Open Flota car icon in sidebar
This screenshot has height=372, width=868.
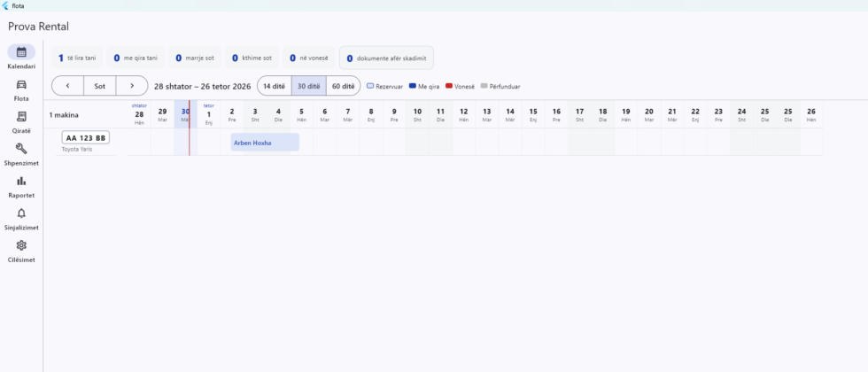pos(21,85)
